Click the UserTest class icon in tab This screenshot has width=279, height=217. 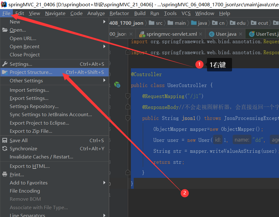click(x=251, y=34)
